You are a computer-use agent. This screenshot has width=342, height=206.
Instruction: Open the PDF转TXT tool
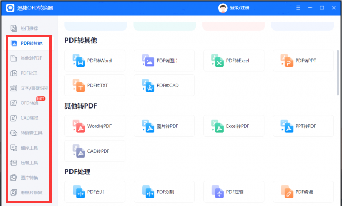[x=95, y=85]
